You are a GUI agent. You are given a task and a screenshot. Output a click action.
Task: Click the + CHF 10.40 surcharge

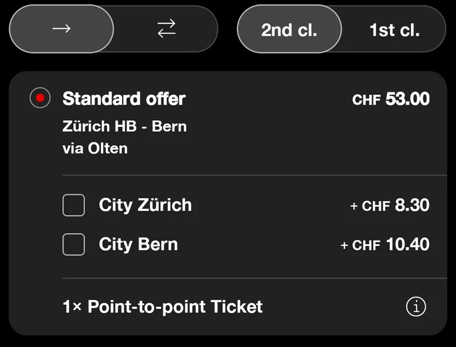pos(385,245)
